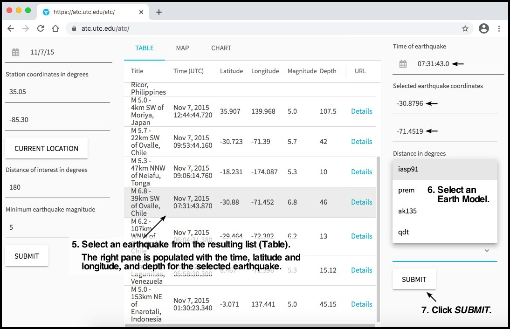Viewport: 510px width, 329px height.
Task: Open Details link for Moriya, Japan earthquake
Action: pyautogui.click(x=361, y=111)
